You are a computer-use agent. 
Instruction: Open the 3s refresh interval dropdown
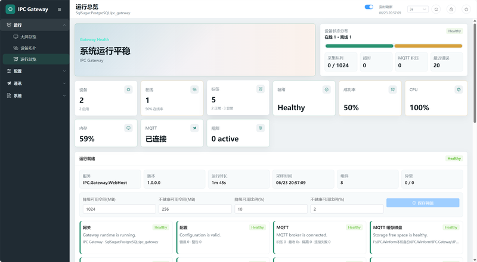point(418,9)
